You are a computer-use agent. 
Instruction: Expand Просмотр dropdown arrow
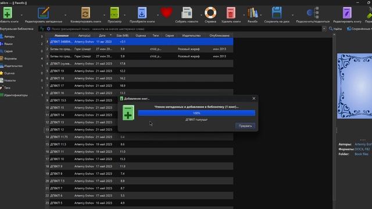(x=124, y=15)
